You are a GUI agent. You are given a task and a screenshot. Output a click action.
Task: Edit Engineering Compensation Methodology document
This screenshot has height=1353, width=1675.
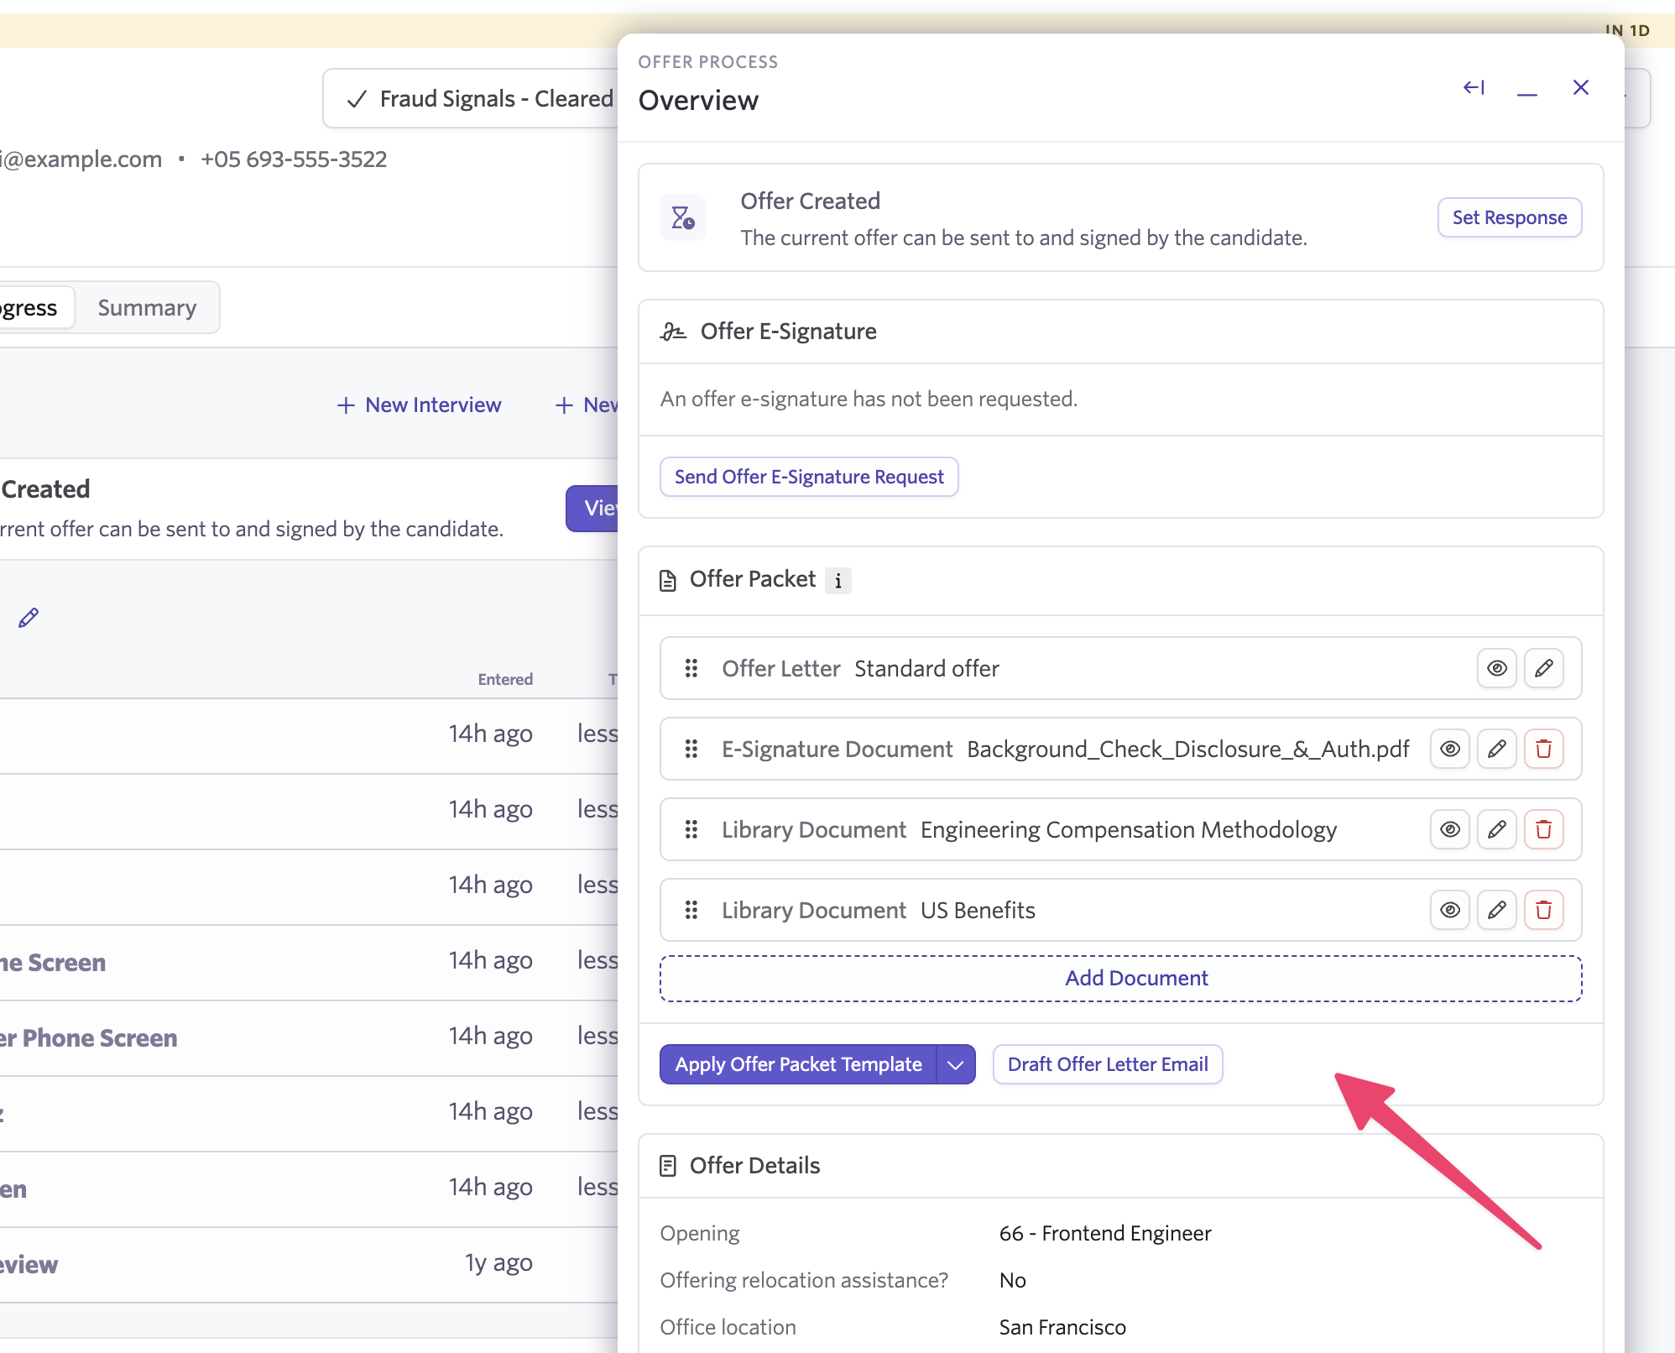point(1497,829)
